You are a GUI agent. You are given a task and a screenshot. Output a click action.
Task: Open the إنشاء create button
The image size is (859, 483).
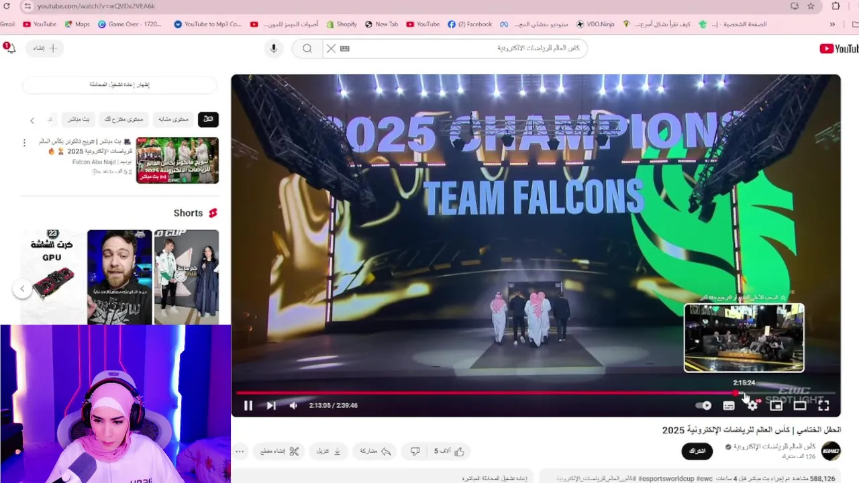click(46, 48)
